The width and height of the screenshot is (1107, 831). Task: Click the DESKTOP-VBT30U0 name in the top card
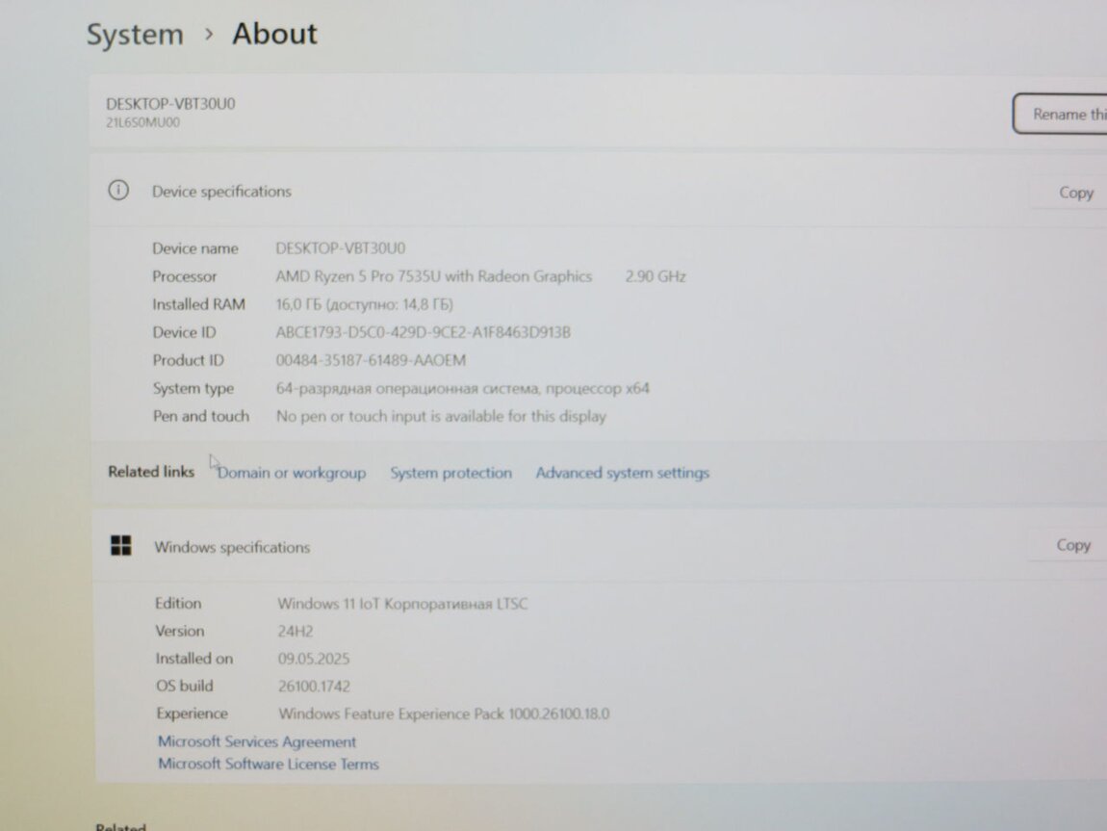[170, 104]
